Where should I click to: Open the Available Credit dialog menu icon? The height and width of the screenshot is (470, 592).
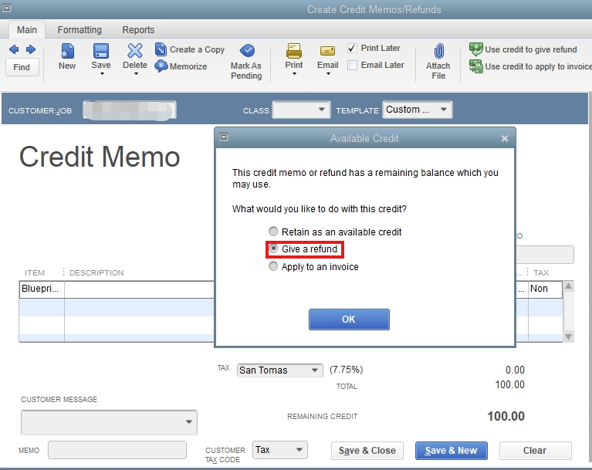tap(224, 137)
